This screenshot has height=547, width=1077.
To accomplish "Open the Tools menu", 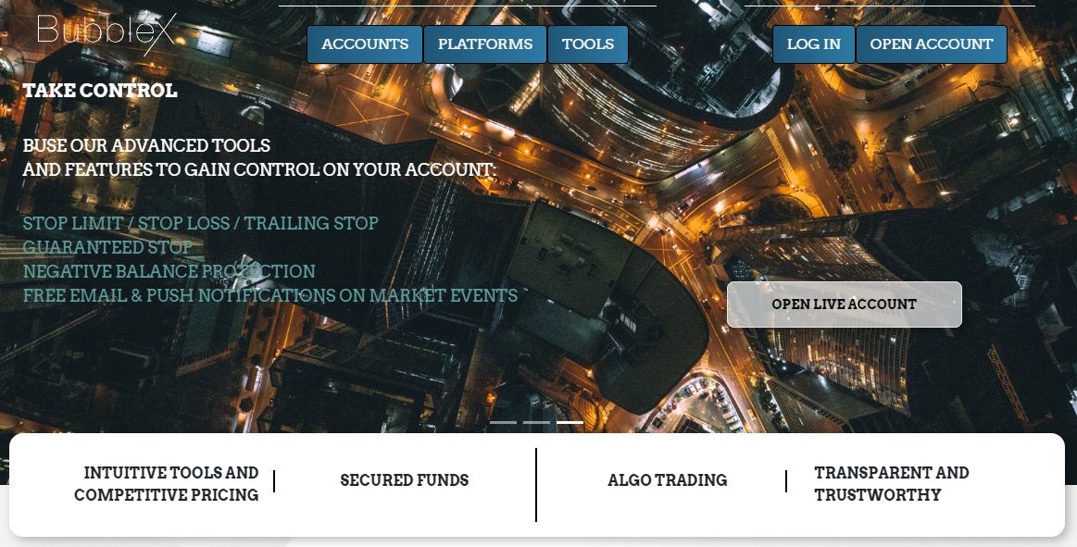I will [588, 44].
